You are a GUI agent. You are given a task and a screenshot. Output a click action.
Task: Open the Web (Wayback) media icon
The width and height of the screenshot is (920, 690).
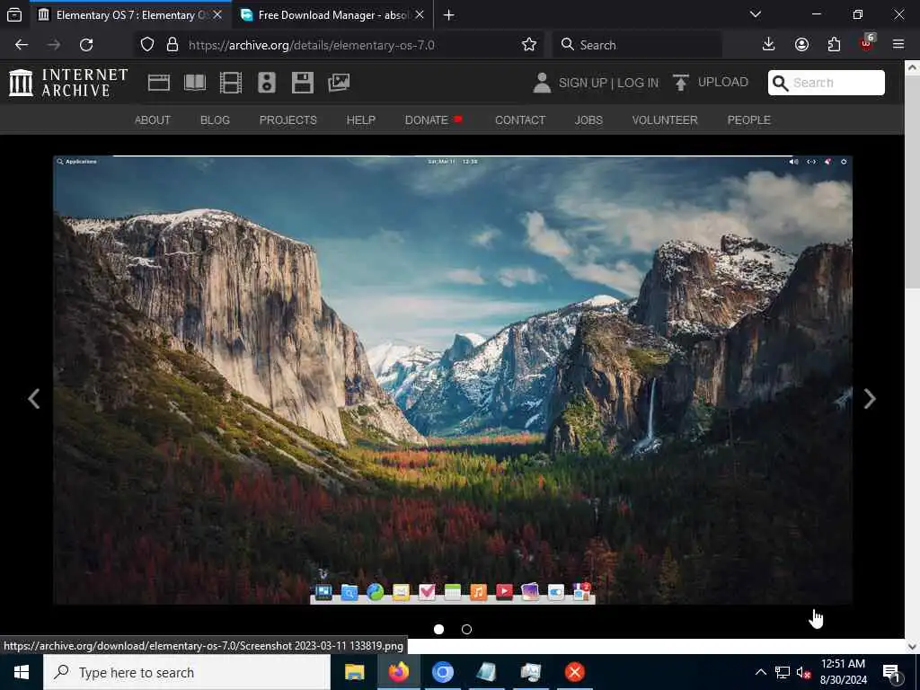click(158, 83)
